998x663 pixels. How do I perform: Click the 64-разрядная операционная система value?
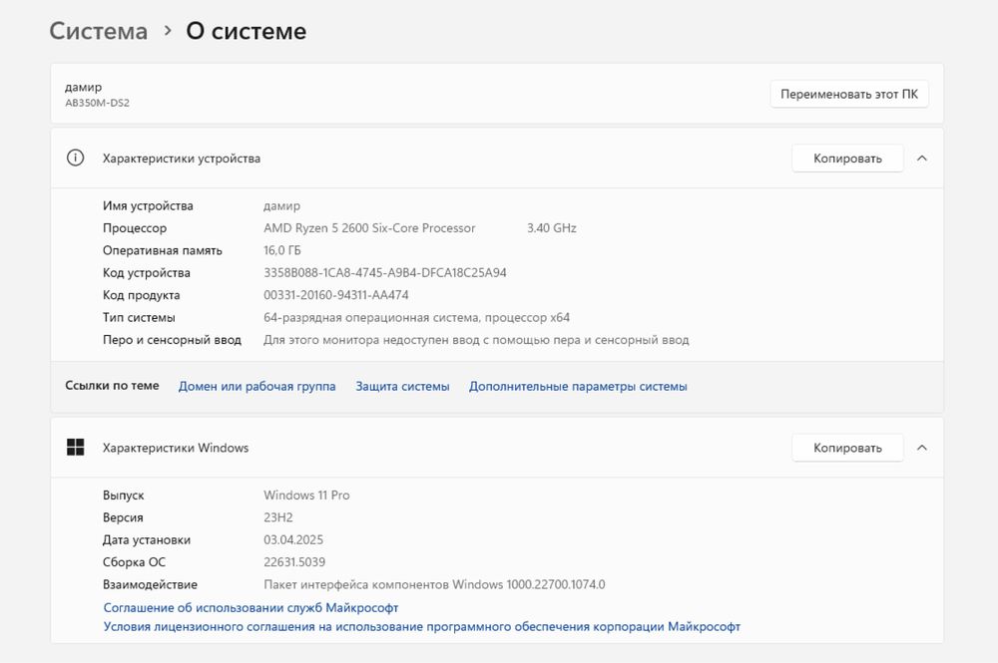tap(416, 317)
